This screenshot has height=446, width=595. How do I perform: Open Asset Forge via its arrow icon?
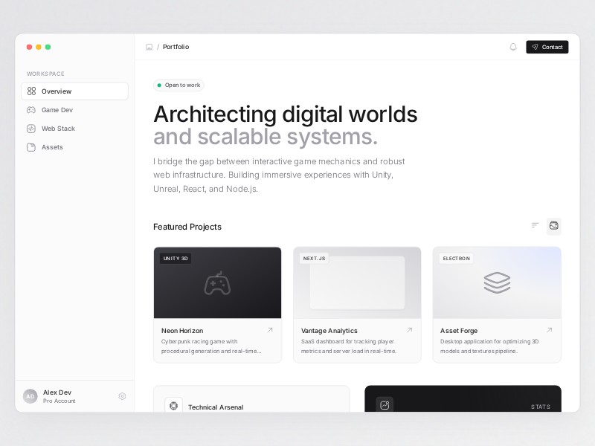(x=550, y=330)
